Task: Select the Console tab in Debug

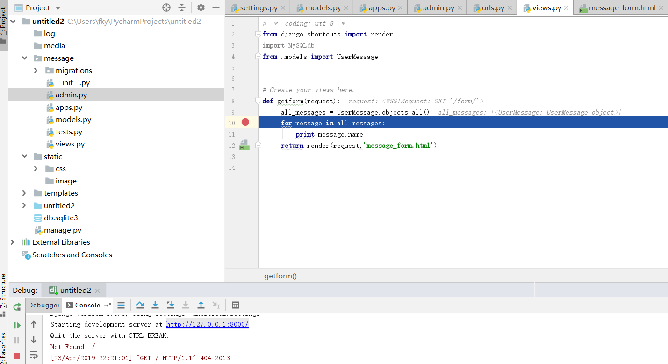Action: [x=87, y=305]
